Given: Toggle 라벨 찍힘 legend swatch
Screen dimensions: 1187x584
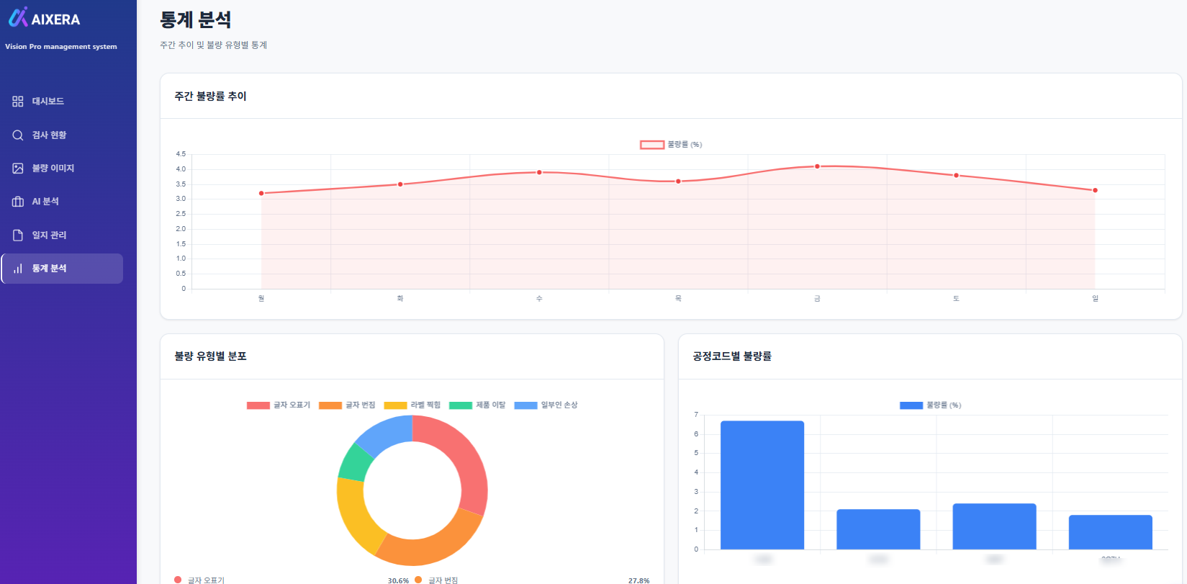Looking at the screenshot, I should 396,405.
